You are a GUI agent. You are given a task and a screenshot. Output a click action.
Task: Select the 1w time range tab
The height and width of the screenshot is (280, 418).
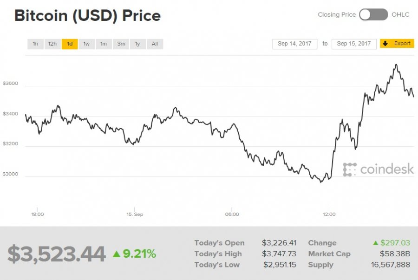[86, 44]
